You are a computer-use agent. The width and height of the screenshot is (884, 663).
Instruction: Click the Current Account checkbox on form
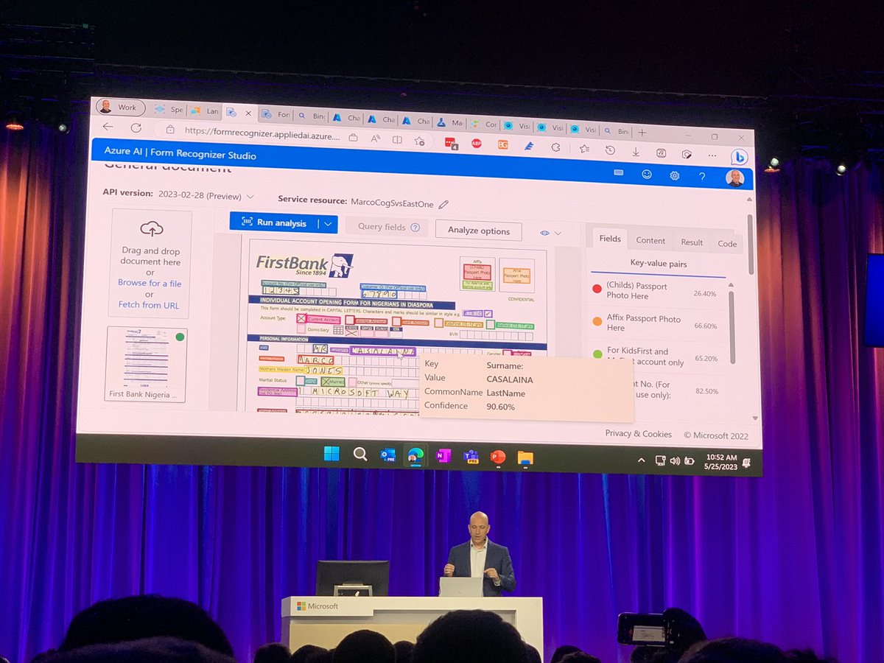pyautogui.click(x=301, y=319)
